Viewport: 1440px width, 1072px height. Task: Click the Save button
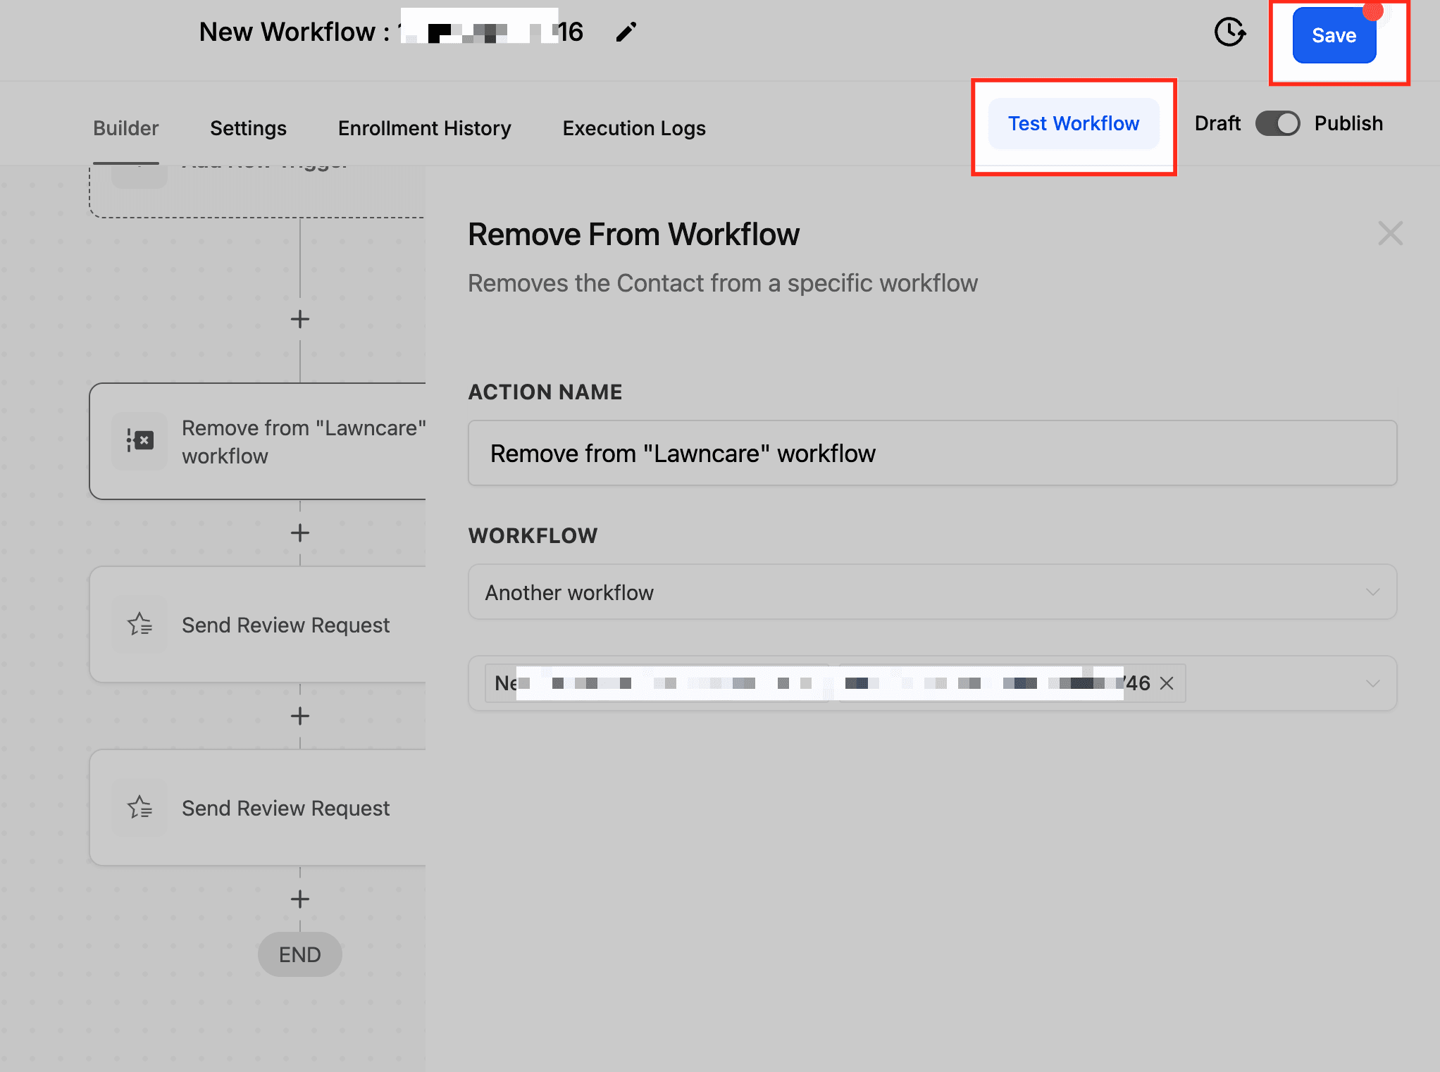pyautogui.click(x=1333, y=35)
